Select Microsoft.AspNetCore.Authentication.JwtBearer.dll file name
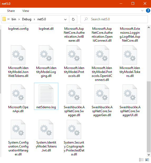 [x=74, y=34]
